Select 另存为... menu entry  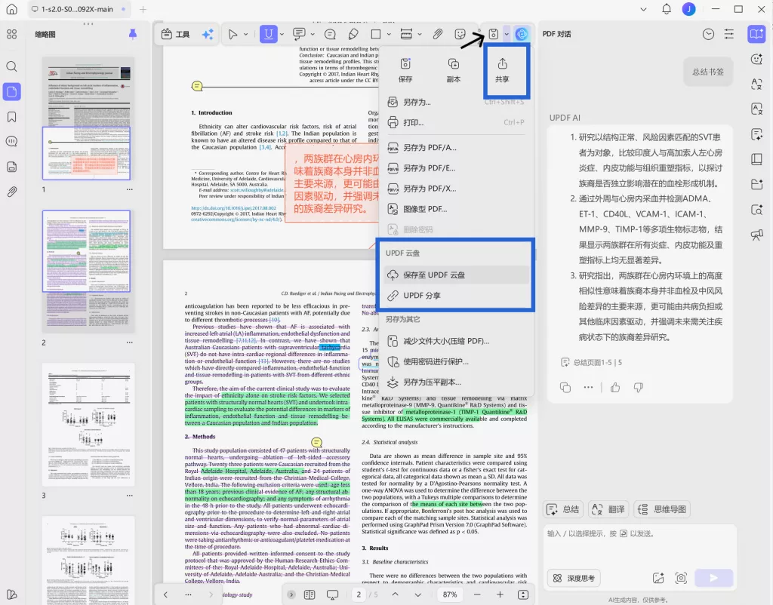click(x=457, y=102)
